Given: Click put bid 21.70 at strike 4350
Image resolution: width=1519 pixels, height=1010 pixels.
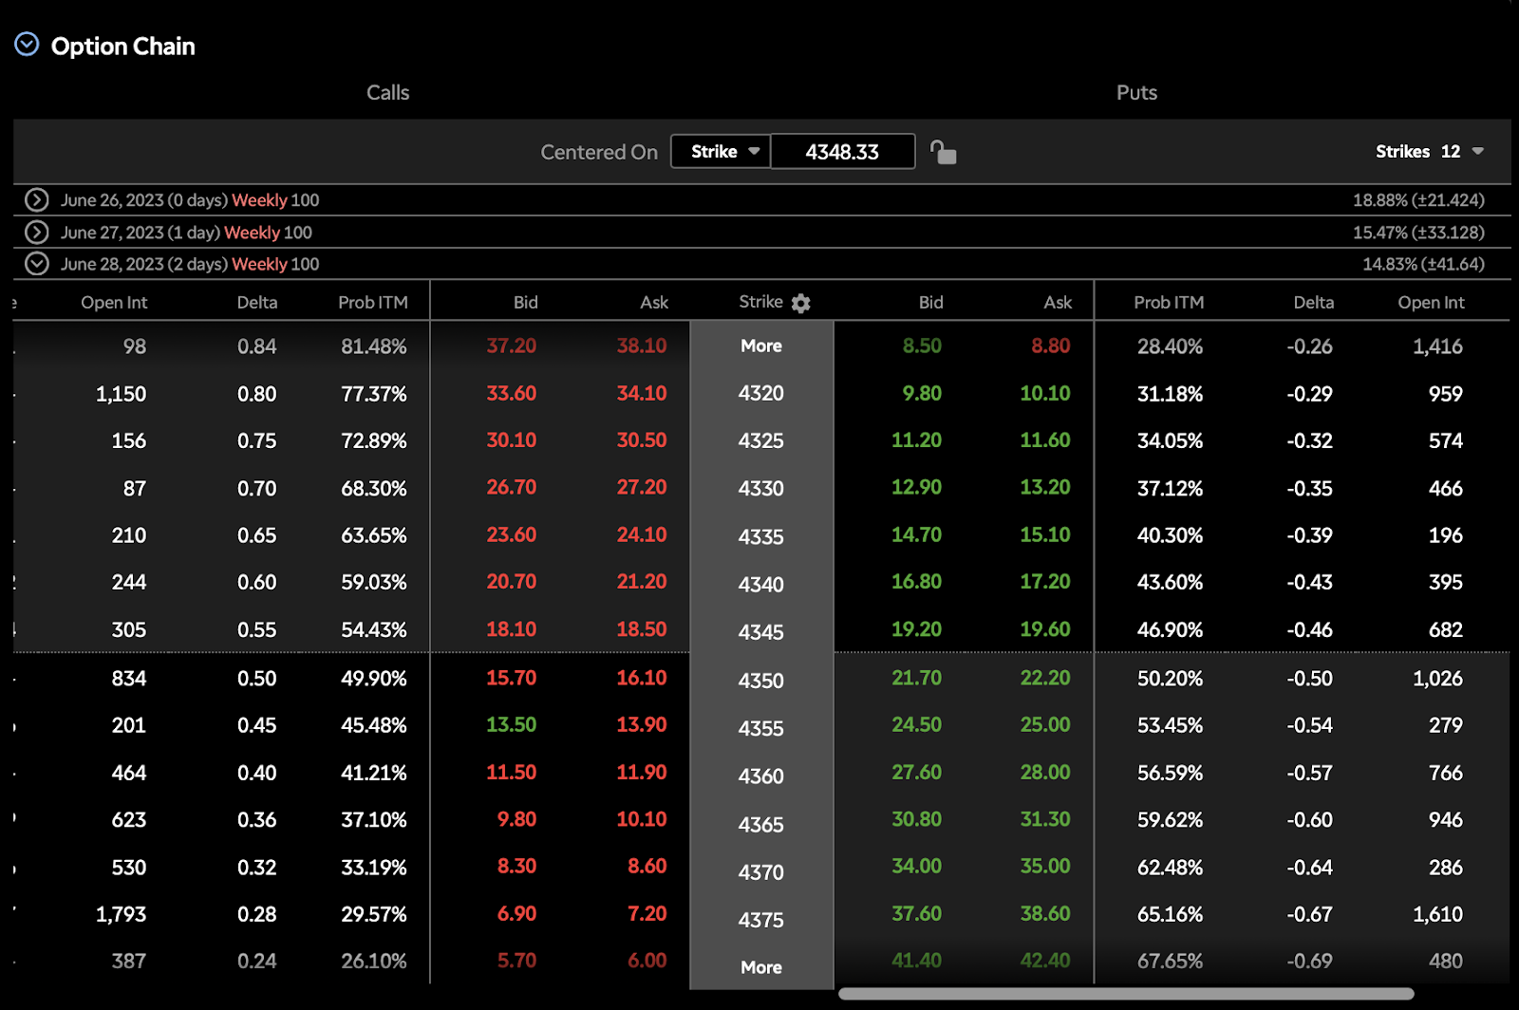Looking at the screenshot, I should click(917, 678).
